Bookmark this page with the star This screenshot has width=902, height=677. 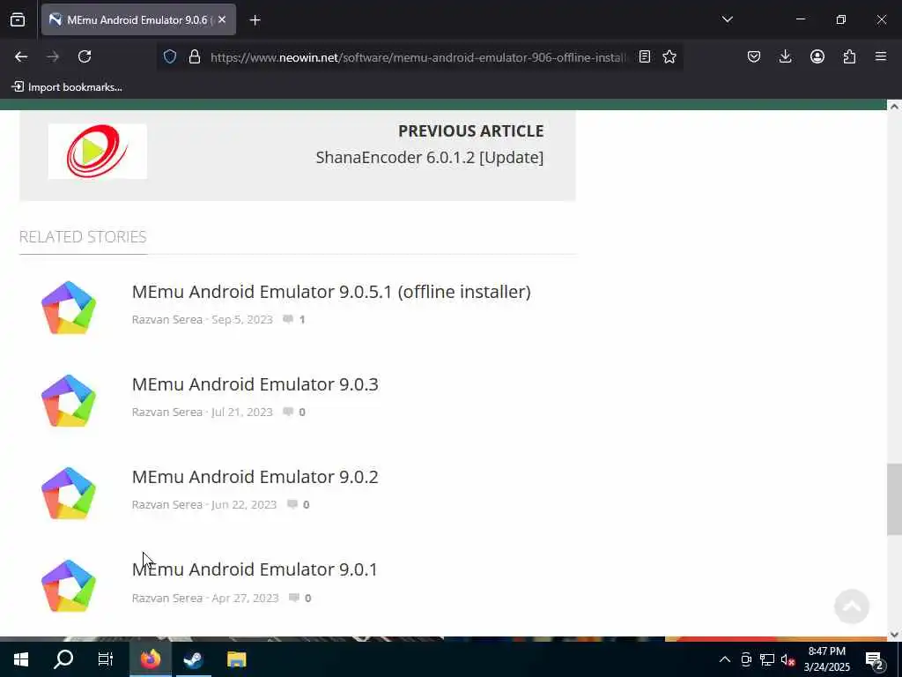click(669, 56)
